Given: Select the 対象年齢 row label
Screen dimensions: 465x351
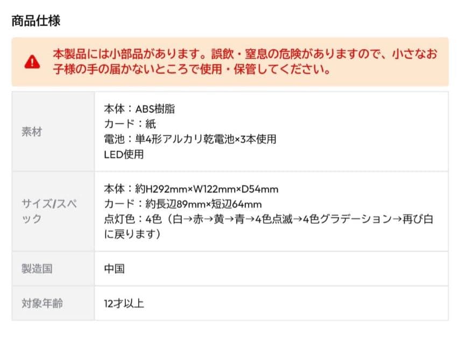Looking at the screenshot, I should click(x=42, y=304).
